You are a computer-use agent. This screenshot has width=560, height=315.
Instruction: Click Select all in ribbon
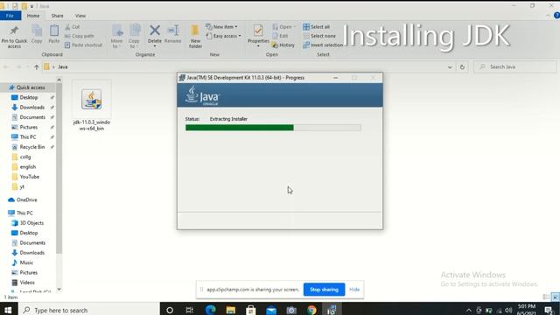pos(317,27)
